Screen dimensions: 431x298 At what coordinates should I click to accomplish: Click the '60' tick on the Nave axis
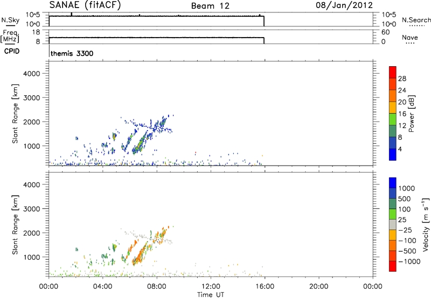(x=385, y=32)
